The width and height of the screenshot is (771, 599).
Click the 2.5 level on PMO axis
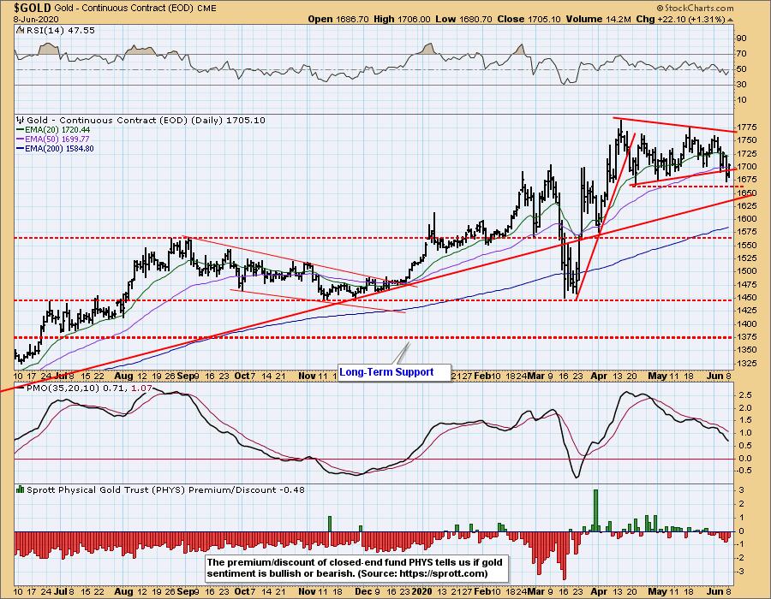(745, 394)
